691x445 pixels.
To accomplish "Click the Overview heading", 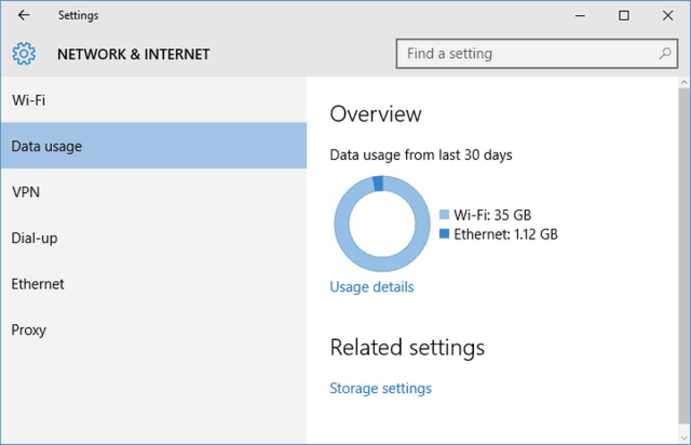I will tap(375, 114).
